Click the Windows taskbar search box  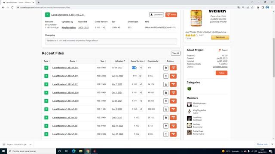31,151
